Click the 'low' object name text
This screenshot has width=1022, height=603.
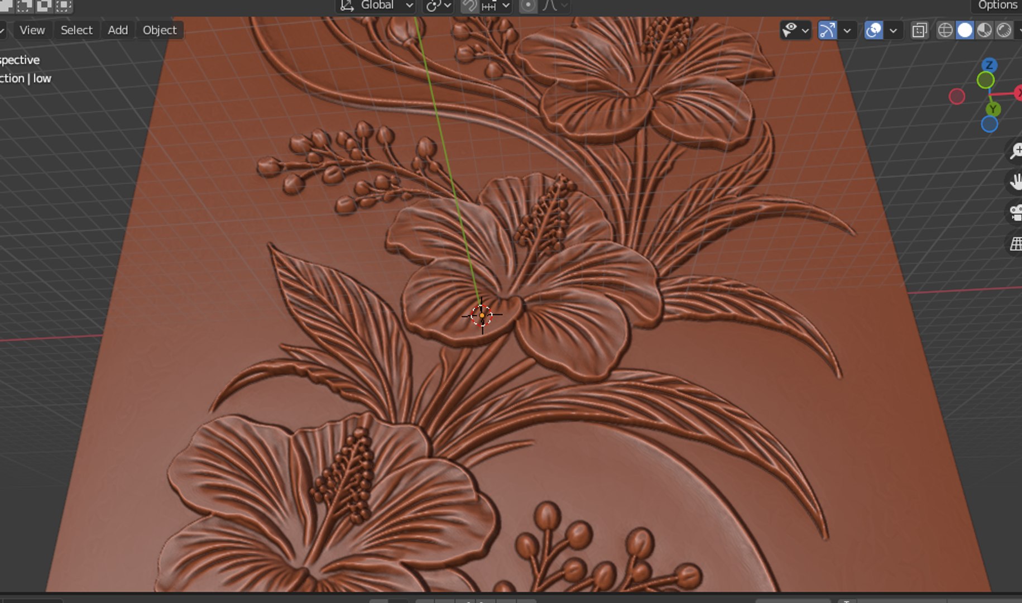point(42,78)
